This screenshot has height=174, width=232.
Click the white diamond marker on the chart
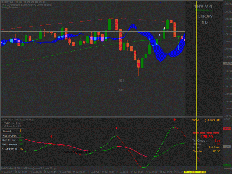160,35
